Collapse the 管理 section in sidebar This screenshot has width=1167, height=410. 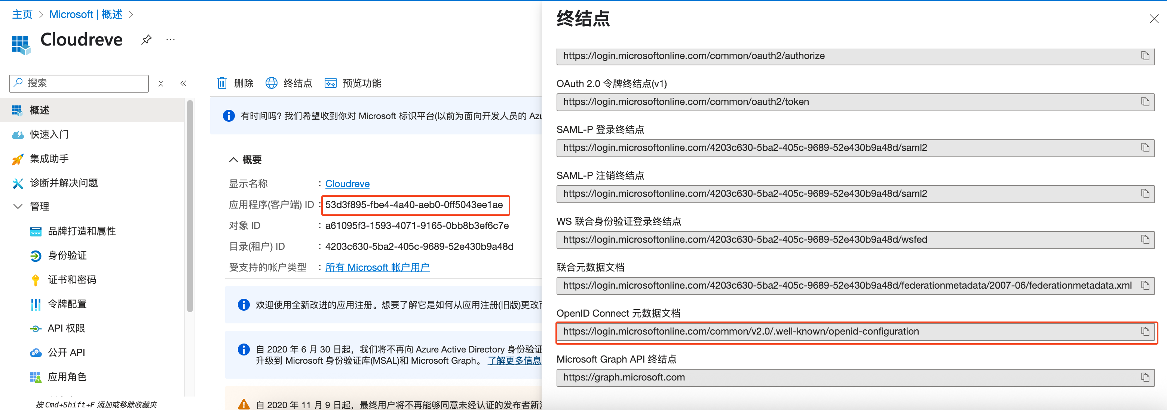[x=18, y=206]
